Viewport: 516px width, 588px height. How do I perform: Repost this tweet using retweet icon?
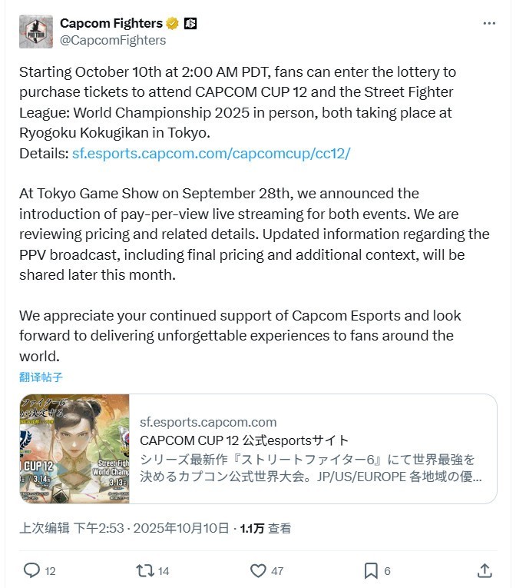[x=144, y=570]
